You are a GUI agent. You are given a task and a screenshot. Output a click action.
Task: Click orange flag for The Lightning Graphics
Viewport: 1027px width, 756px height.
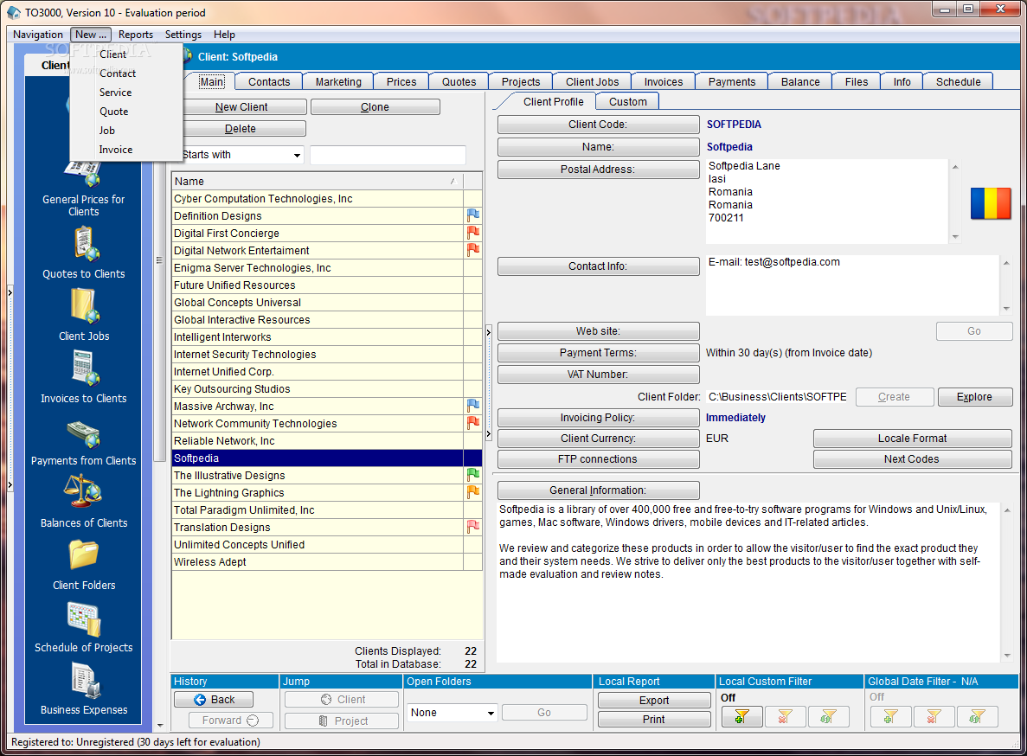point(473,492)
